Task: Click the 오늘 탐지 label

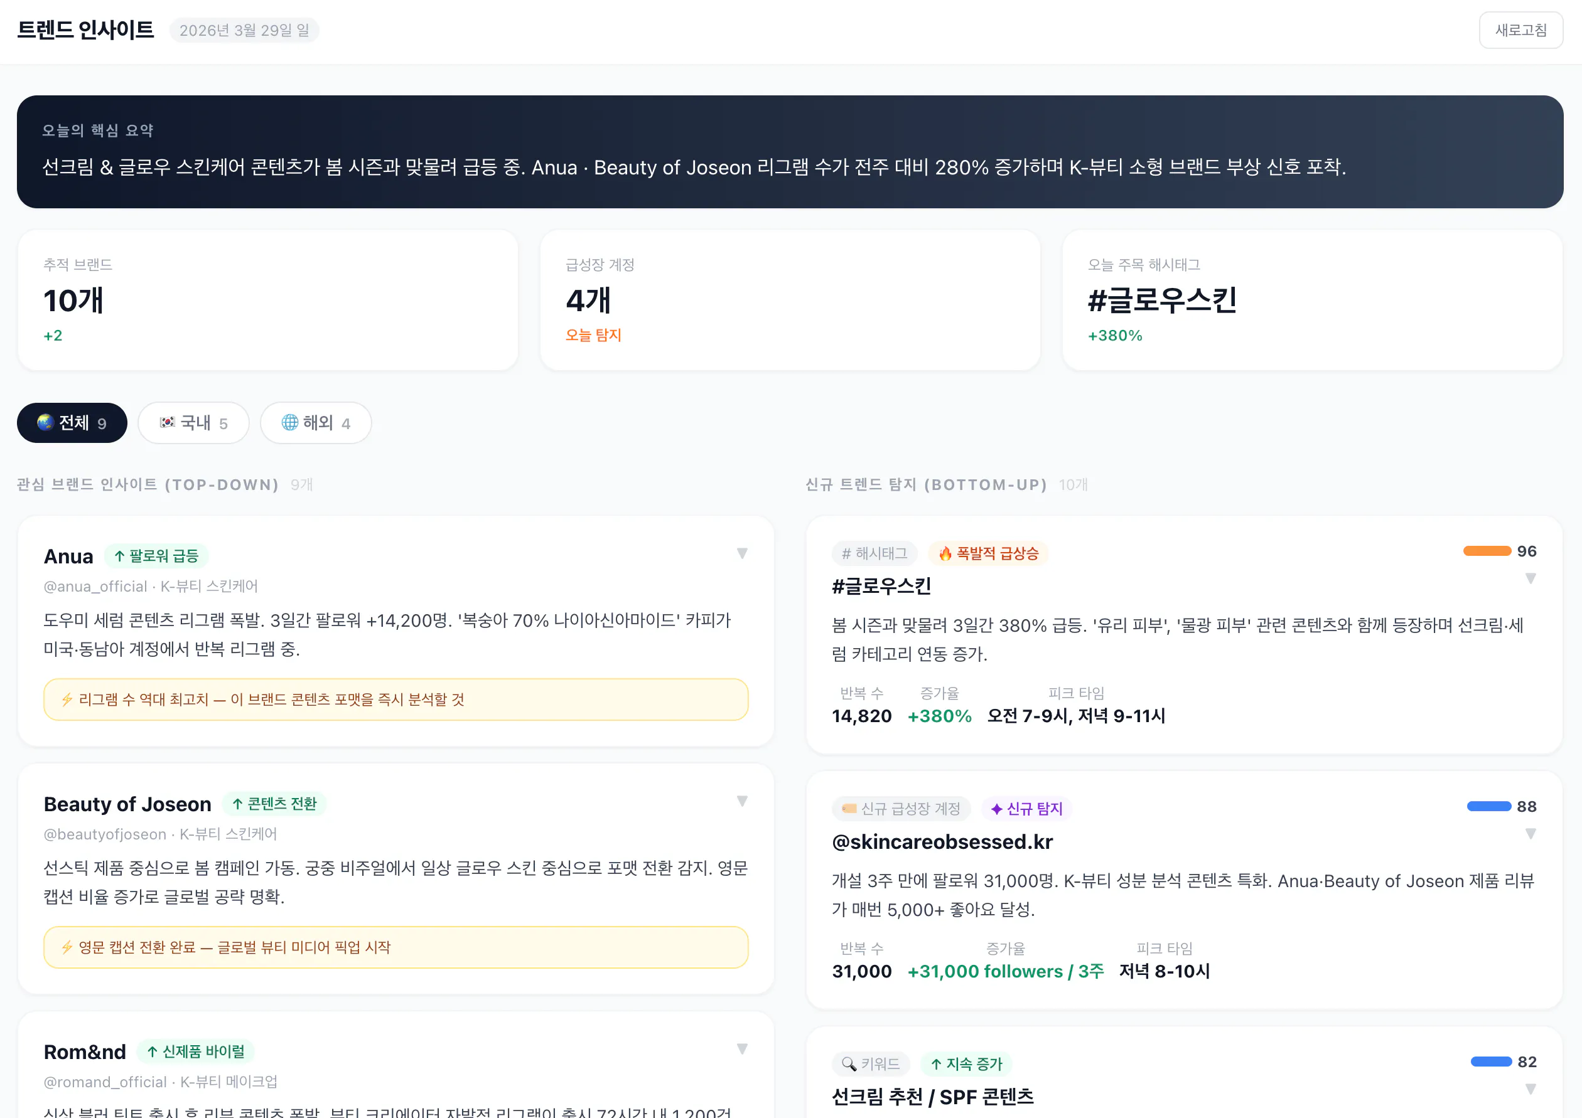Action: coord(594,335)
